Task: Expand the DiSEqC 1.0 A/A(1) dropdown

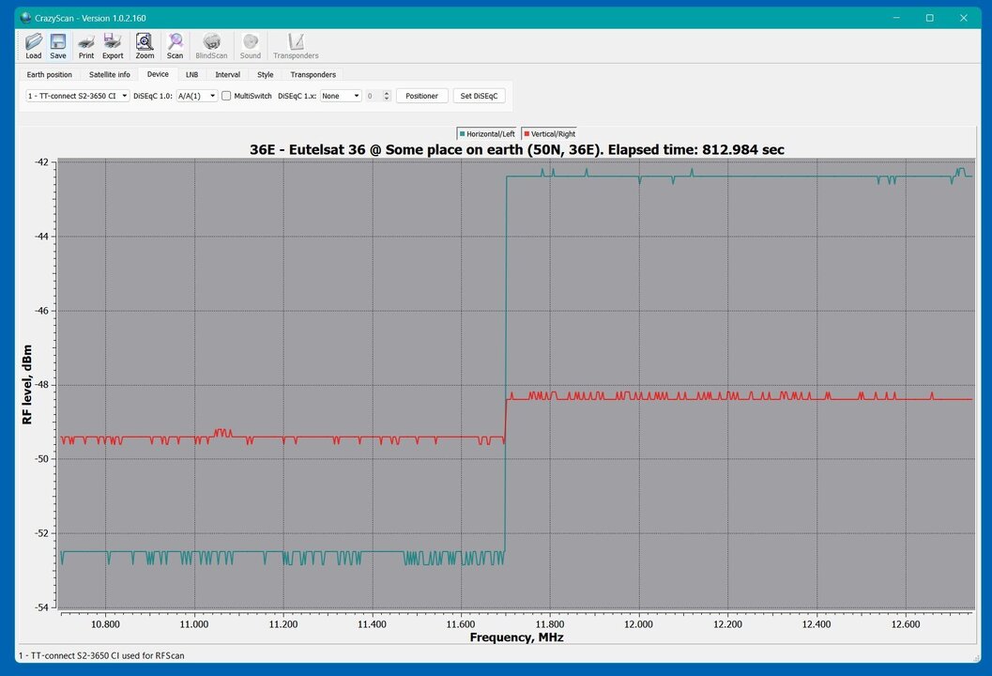Action: pos(197,96)
